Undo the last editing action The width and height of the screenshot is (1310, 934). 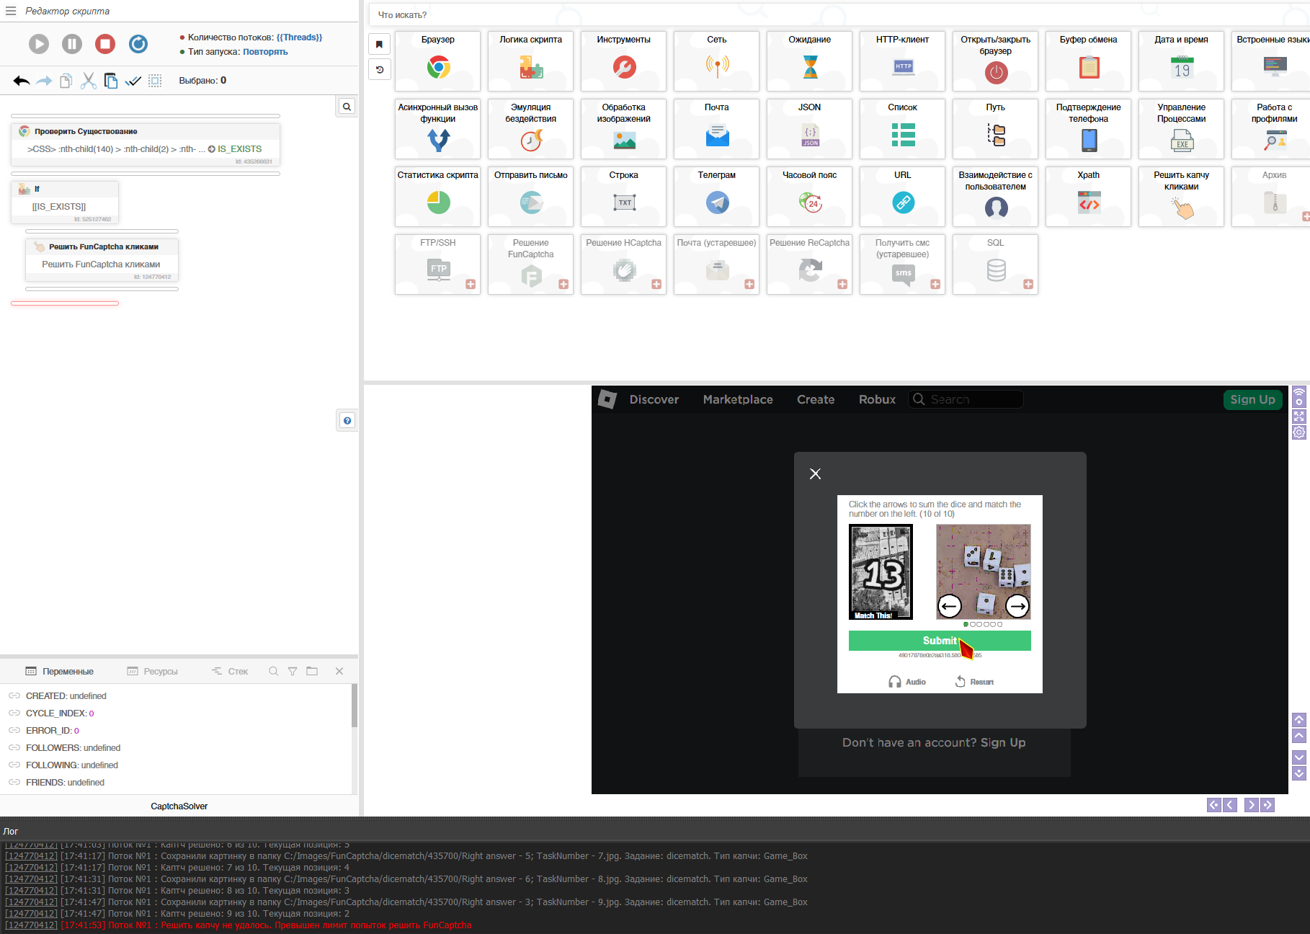click(20, 80)
